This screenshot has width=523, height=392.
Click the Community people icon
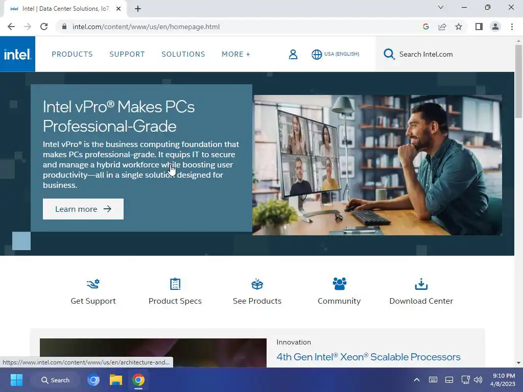point(339,284)
